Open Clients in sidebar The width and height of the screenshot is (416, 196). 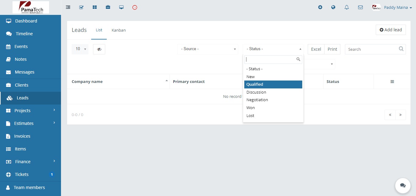30,85
